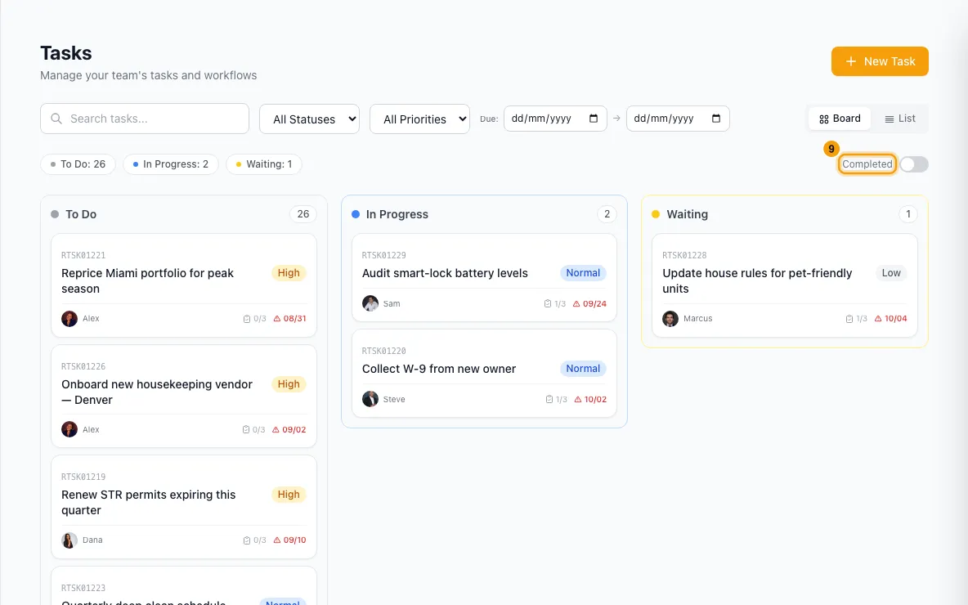The width and height of the screenshot is (968, 605).
Task: Click task ID RTSK01229
Action: coord(384,255)
